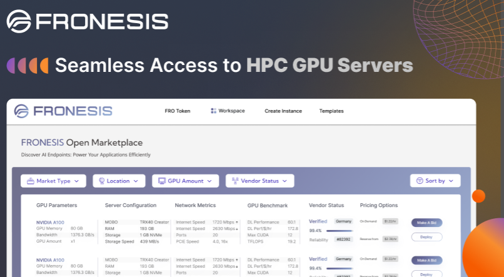504x277 pixels.
Task: Click the On Demand price tag in first listing
Action: coord(390,221)
